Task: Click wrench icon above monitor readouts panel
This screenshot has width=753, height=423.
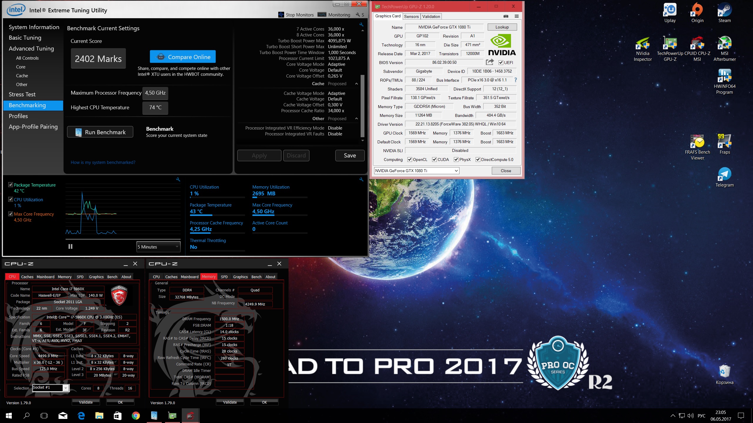Action: 361,179
